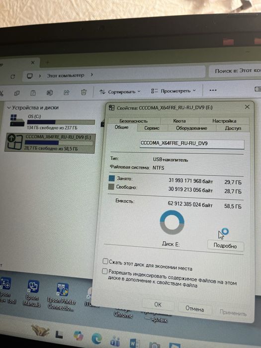Click '28,7 ГБ свободно из 58,5 ГБ' text
The height and width of the screenshot is (348, 261).
point(51,148)
